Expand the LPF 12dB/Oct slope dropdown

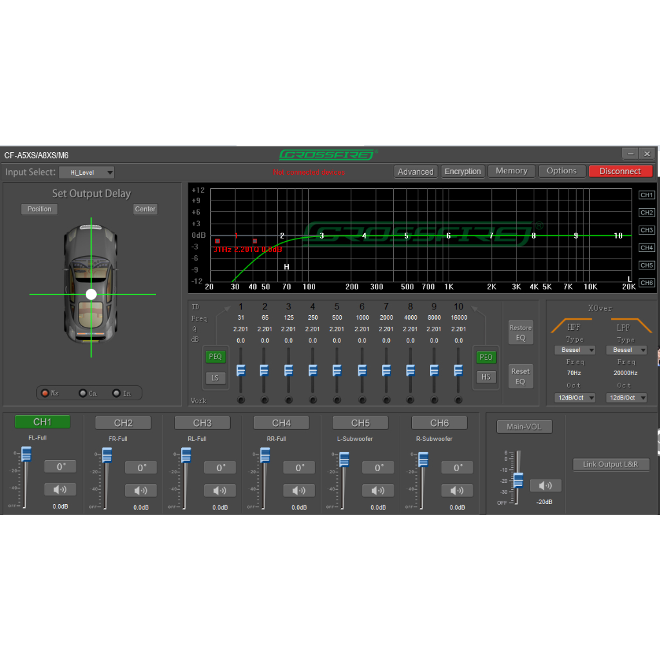(627, 398)
